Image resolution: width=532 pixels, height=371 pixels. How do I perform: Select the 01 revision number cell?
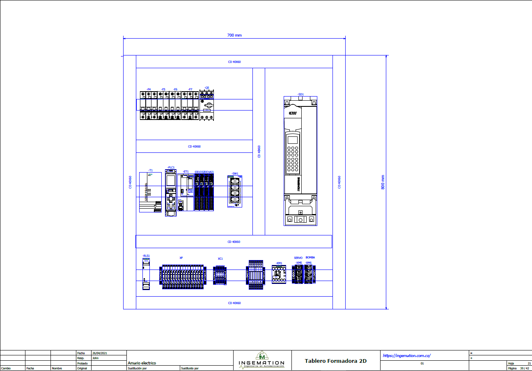[422, 363]
